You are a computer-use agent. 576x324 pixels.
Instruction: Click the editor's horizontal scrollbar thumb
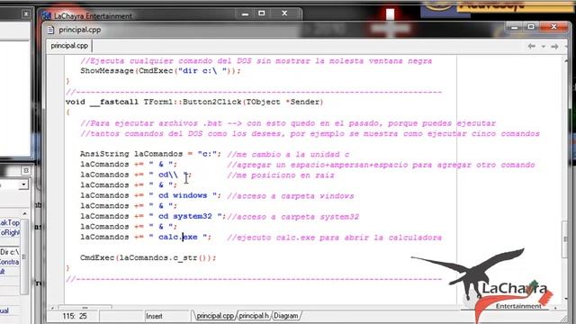[x=85, y=307]
